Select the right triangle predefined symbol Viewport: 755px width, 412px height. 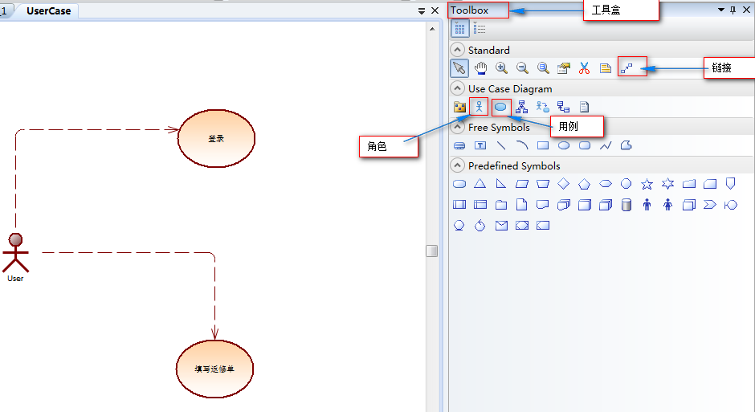pyautogui.click(x=500, y=183)
